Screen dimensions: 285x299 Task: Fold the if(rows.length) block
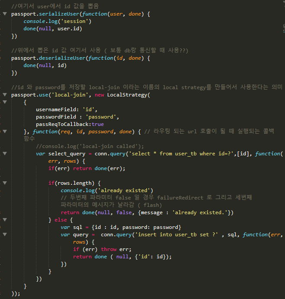click(x=5, y=183)
